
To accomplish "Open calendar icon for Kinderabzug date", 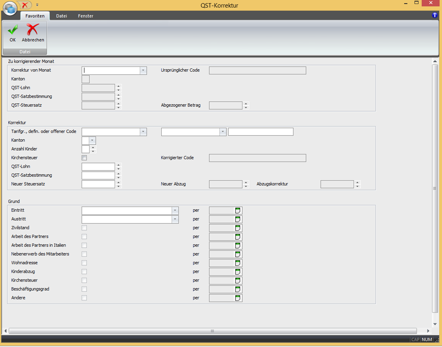I will 238,272.
